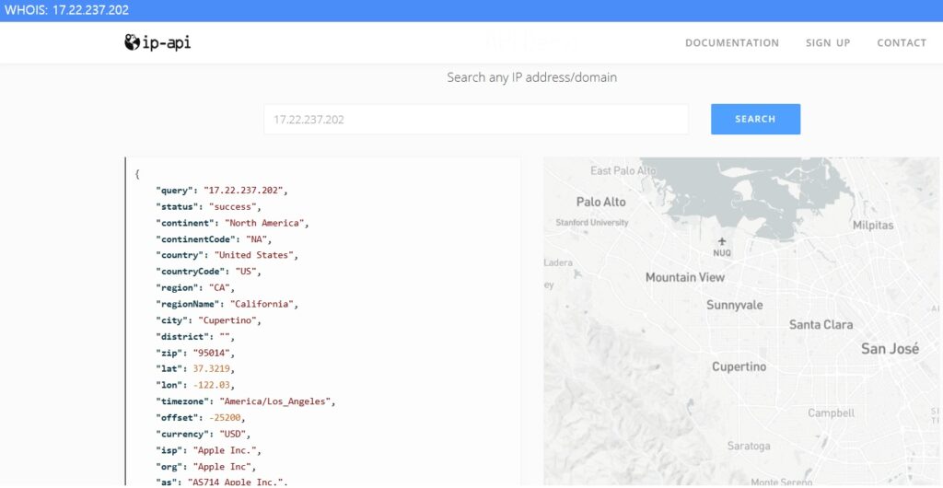Click the "isp": "Apple Inc." line
The width and height of the screenshot is (943, 488).
[x=209, y=450]
